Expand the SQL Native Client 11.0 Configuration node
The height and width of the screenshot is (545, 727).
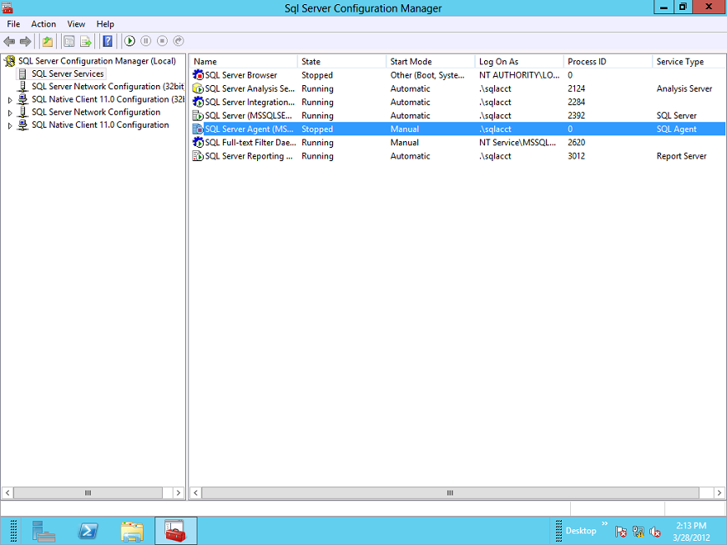(10, 125)
